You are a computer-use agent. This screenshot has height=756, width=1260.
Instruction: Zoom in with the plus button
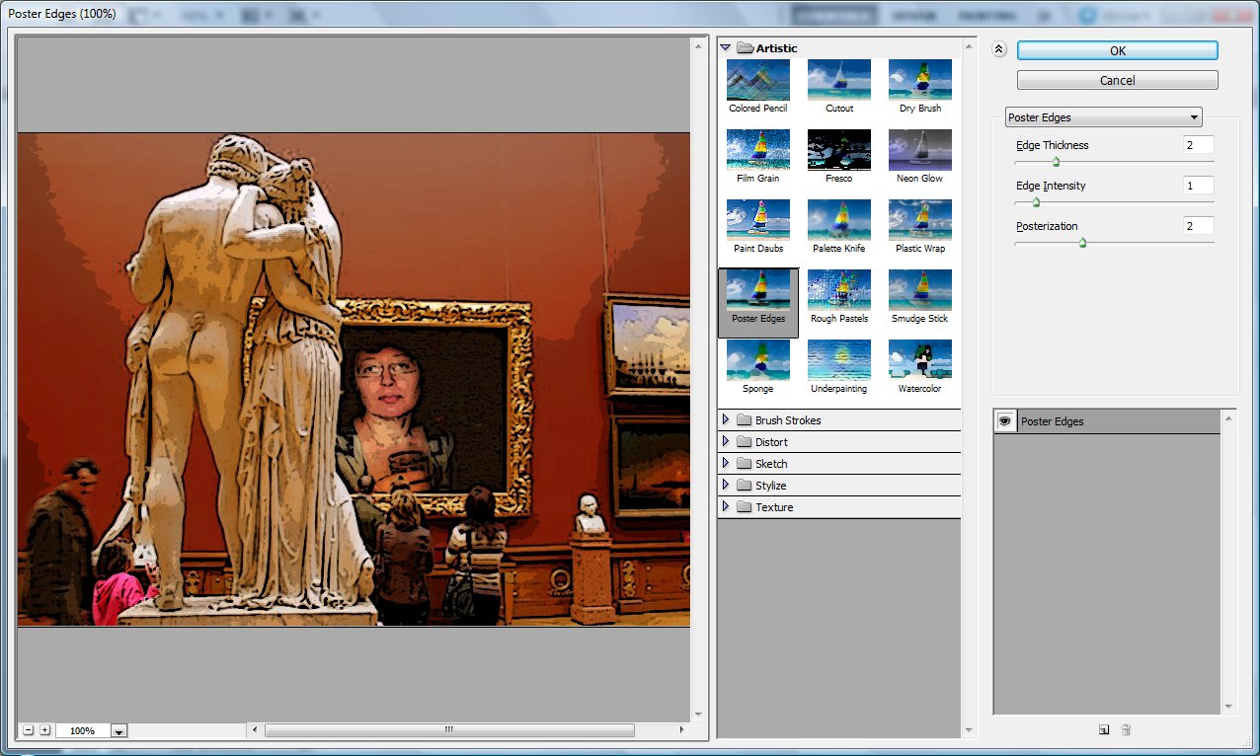pos(44,730)
